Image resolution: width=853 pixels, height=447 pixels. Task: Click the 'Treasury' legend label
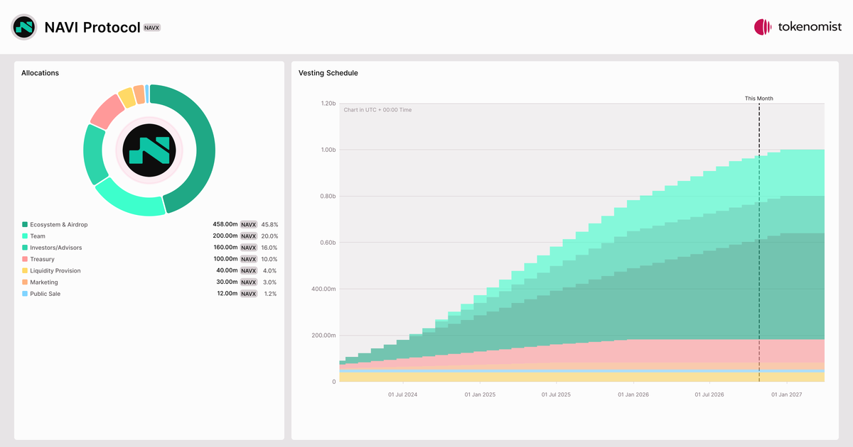tap(42, 259)
